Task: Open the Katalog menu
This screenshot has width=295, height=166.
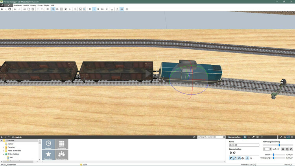Action: [x=33, y=5]
